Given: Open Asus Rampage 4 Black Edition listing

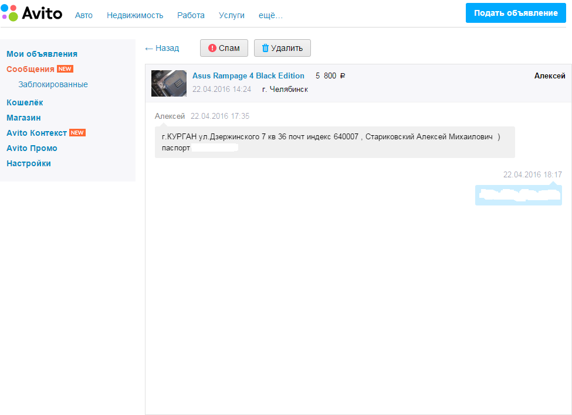Looking at the screenshot, I should pyautogui.click(x=248, y=76).
